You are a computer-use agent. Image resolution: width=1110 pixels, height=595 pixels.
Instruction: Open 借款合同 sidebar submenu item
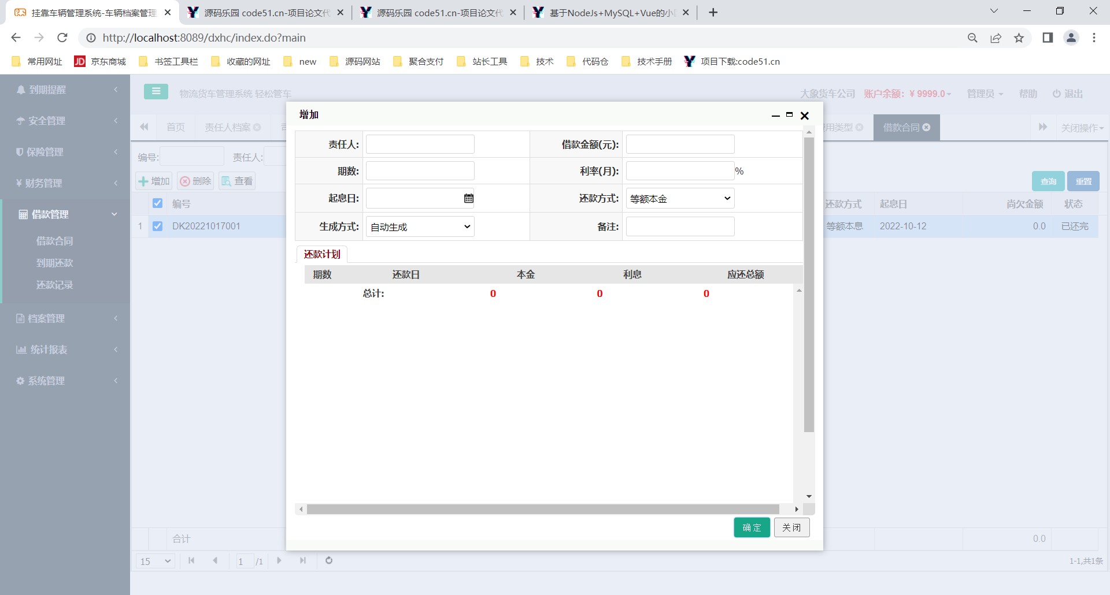coord(54,241)
